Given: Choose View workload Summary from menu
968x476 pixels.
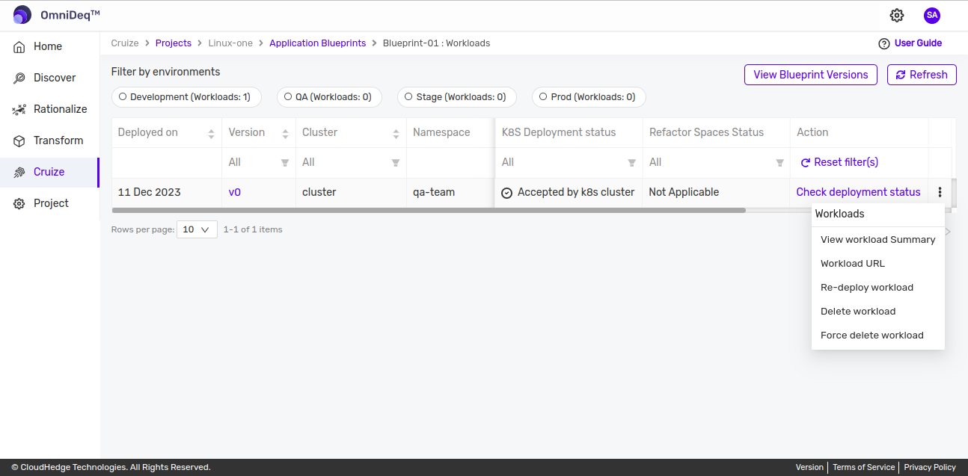Looking at the screenshot, I should point(877,240).
